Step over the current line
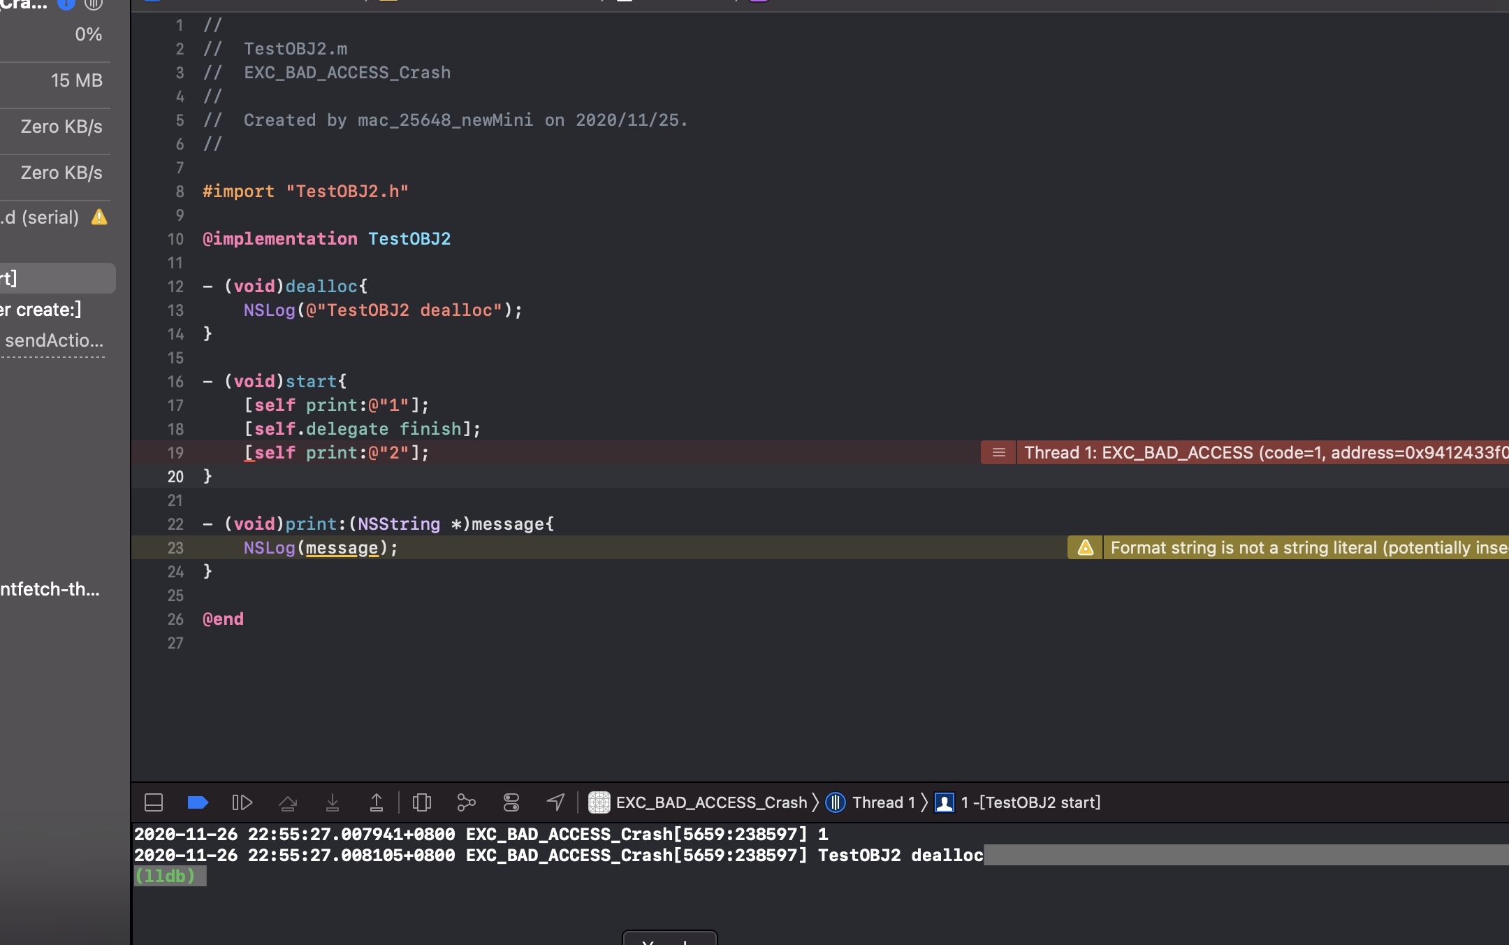This screenshot has height=945, width=1509. click(x=288, y=802)
